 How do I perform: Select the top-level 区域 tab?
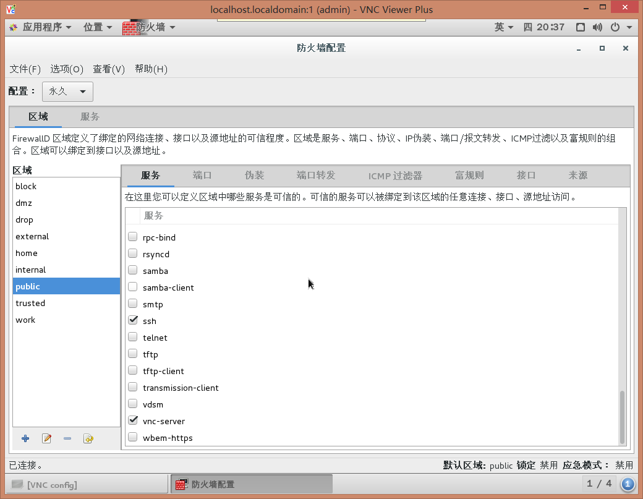pyautogui.click(x=38, y=117)
